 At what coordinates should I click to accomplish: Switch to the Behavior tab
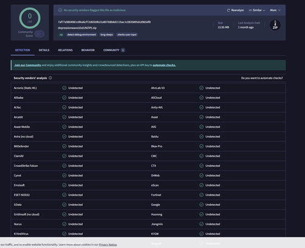click(x=88, y=50)
